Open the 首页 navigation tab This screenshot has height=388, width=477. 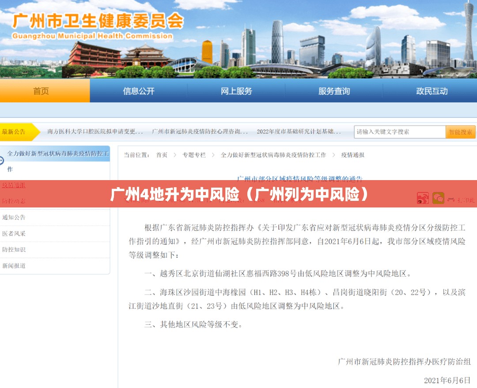pyautogui.click(x=41, y=91)
